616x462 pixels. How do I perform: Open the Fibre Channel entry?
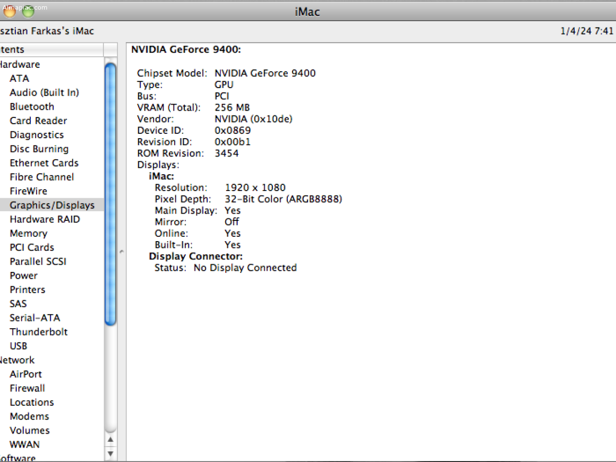42,177
